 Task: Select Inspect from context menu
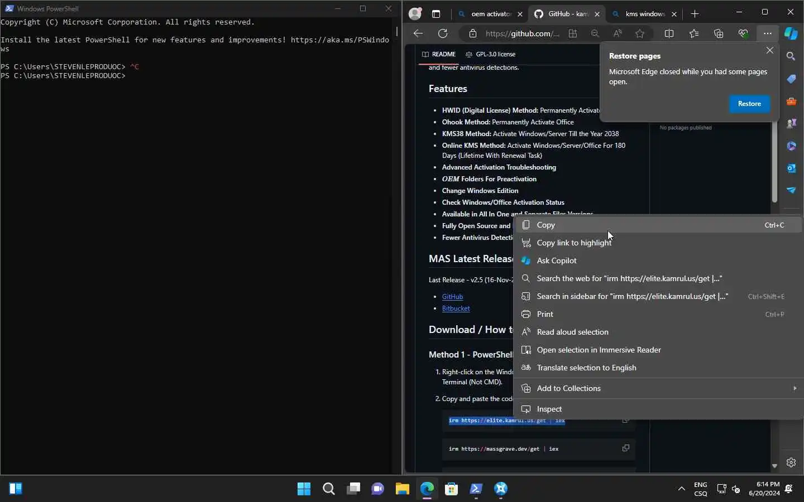click(658, 409)
